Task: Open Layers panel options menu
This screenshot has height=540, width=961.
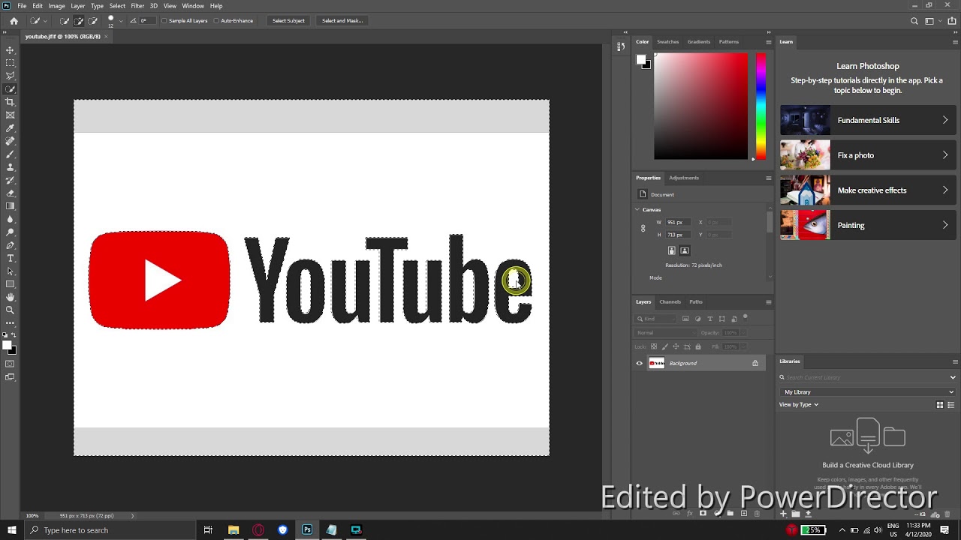Action: [768, 302]
